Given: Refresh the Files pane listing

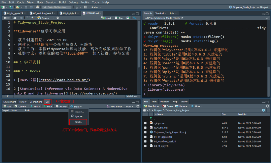Looking at the screenshot, I should click(x=267, y=106).
